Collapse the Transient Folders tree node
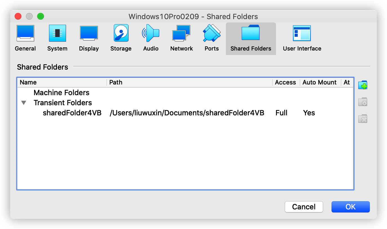 point(24,103)
